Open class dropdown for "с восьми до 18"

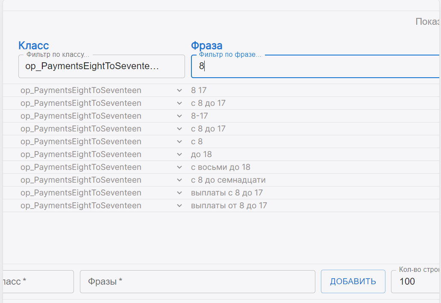tap(179, 167)
